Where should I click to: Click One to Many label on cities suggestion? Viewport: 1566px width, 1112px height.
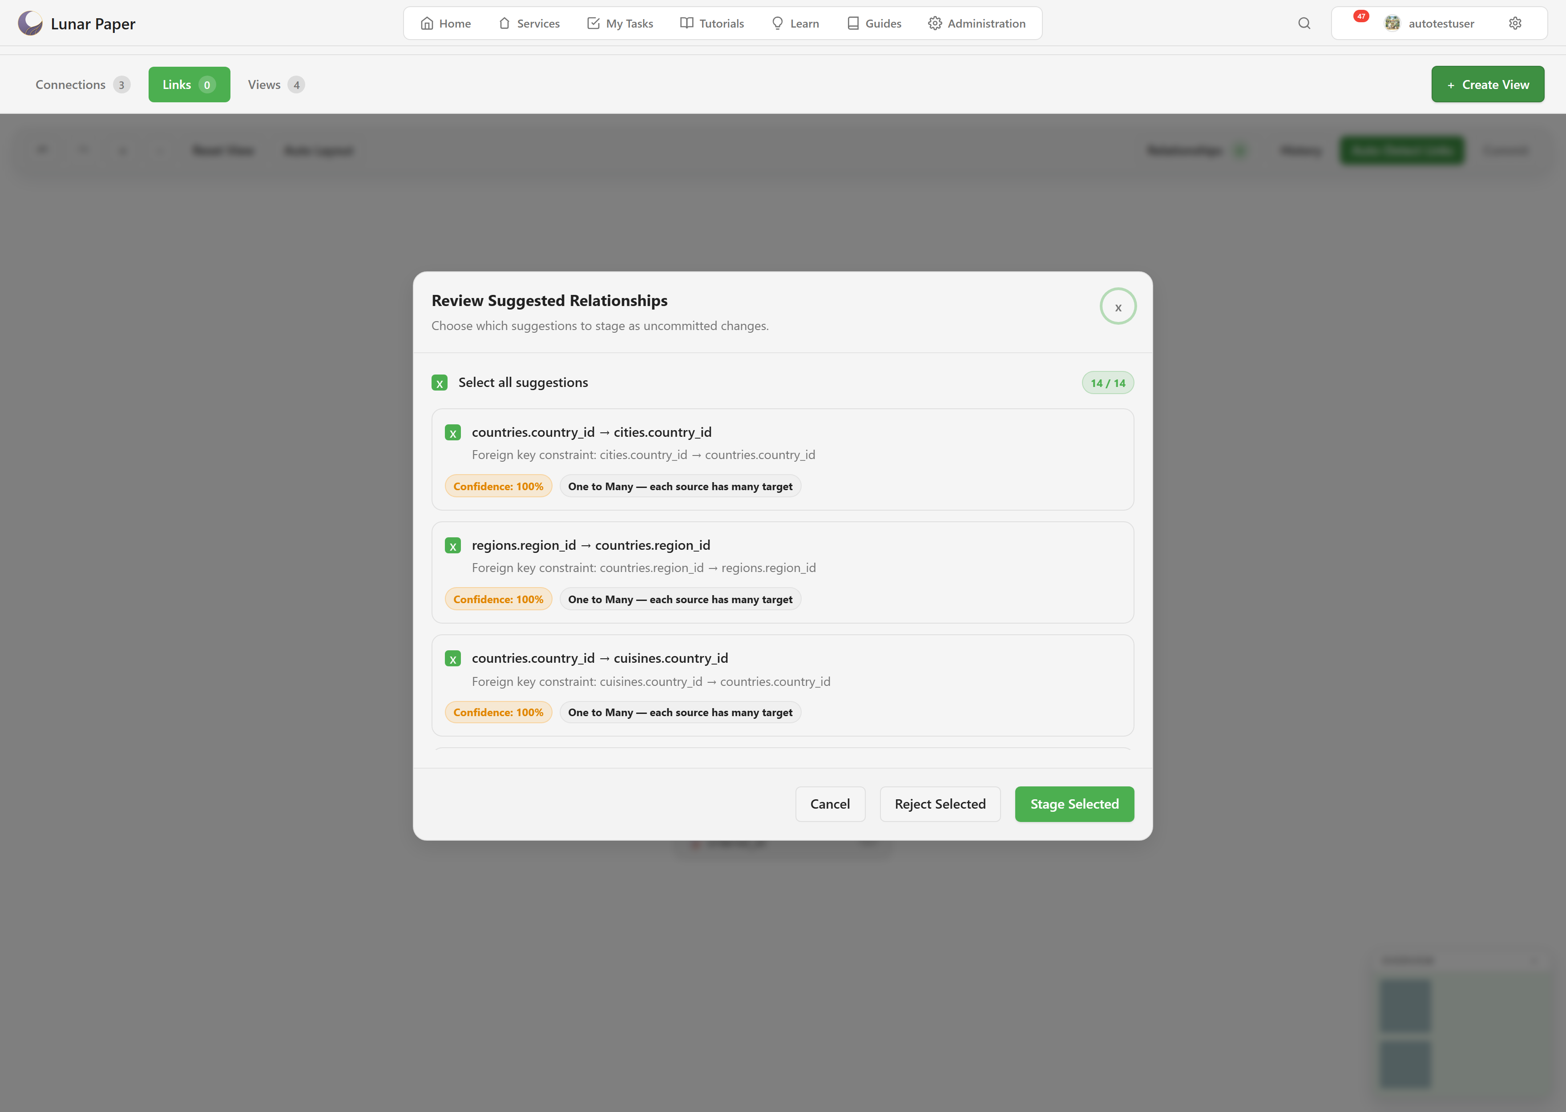tap(680, 486)
